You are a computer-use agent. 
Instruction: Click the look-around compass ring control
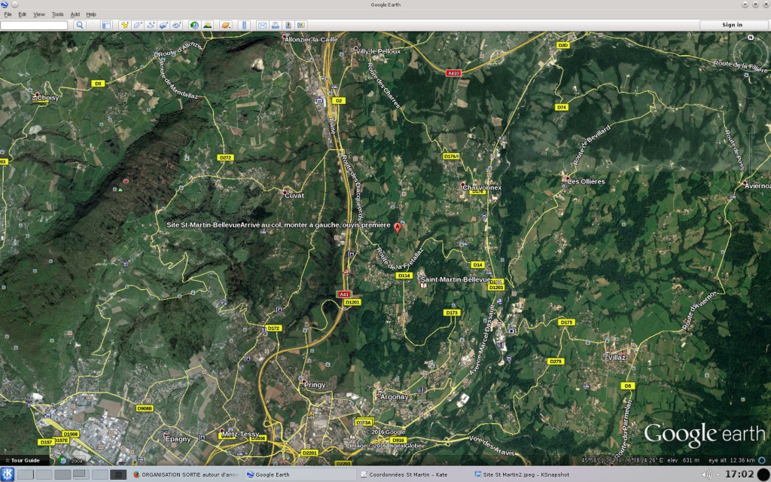click(x=751, y=56)
